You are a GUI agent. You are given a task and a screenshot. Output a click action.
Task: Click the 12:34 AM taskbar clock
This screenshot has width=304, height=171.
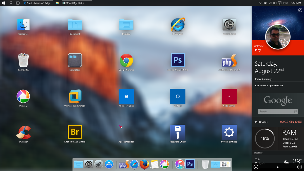pyautogui.click(x=296, y=3)
